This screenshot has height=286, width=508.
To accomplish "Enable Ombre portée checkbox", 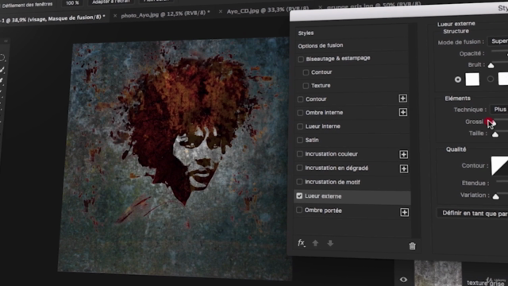I will click(x=299, y=210).
